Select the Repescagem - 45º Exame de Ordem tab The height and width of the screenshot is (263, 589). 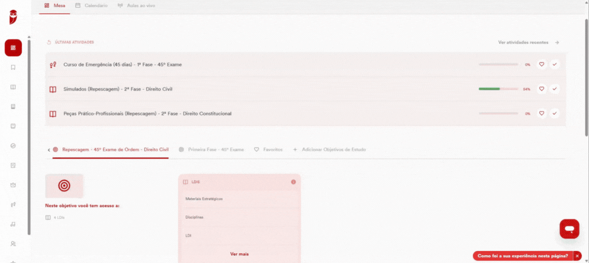[111, 150]
